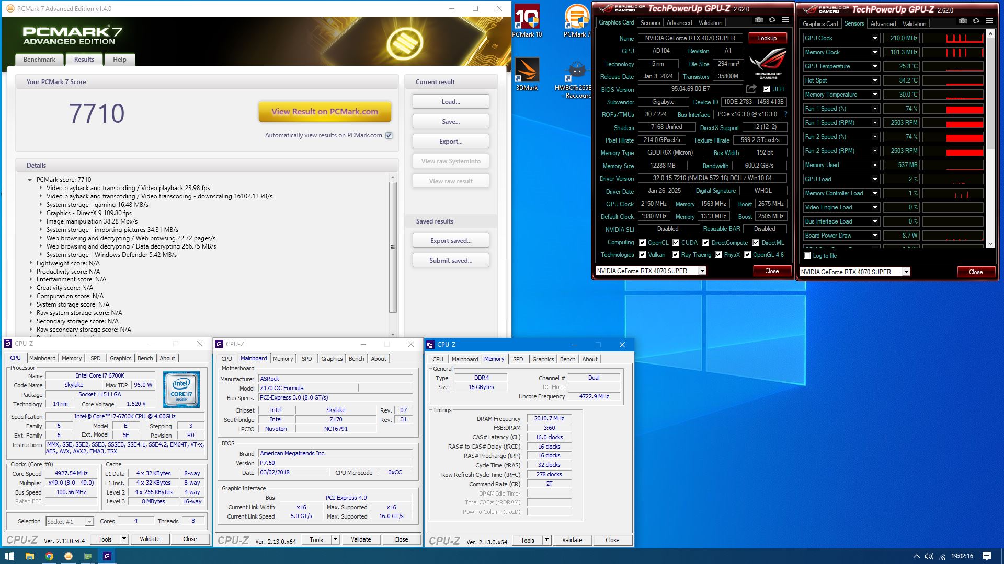Viewport: 1004px width, 564px height.
Task: Click the Bus Interface question mark icon
Action: pos(785,114)
